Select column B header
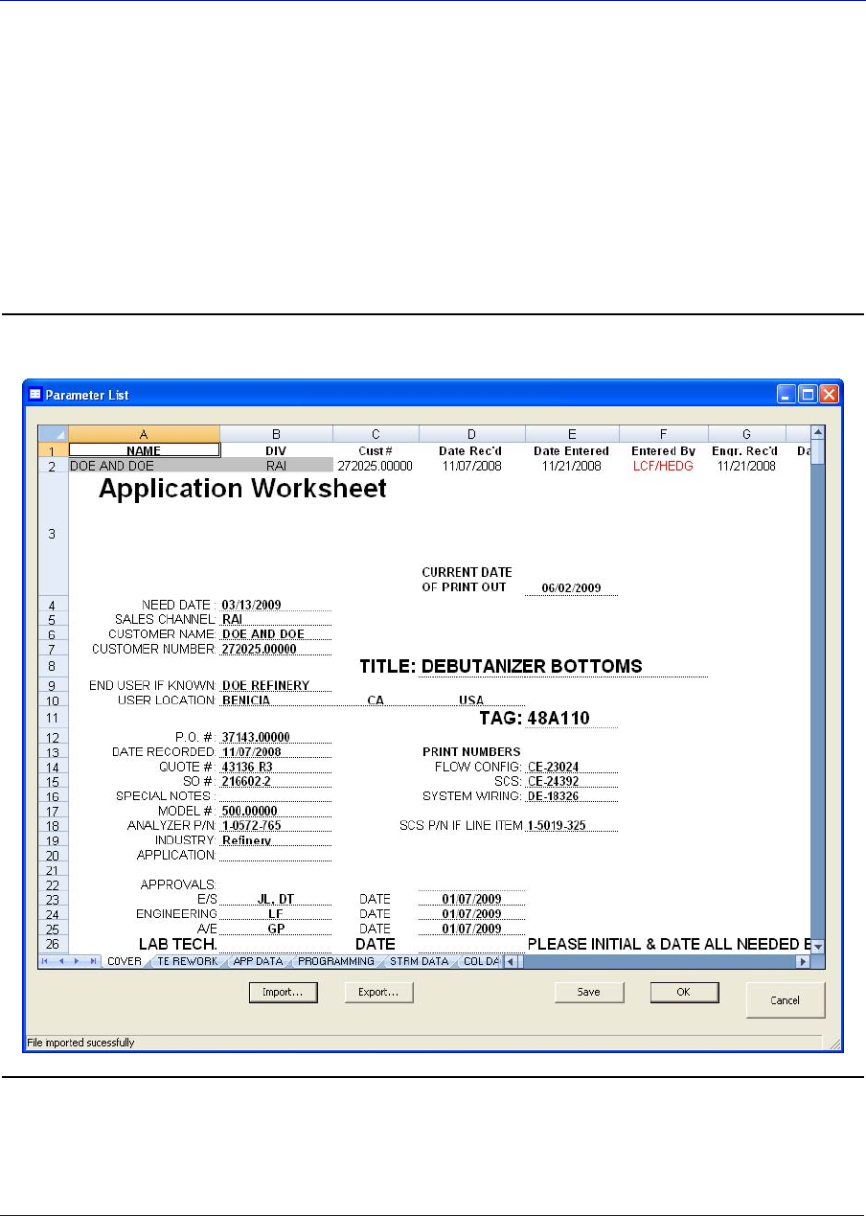Screen dimensions: 866x1216 [x=276, y=434]
